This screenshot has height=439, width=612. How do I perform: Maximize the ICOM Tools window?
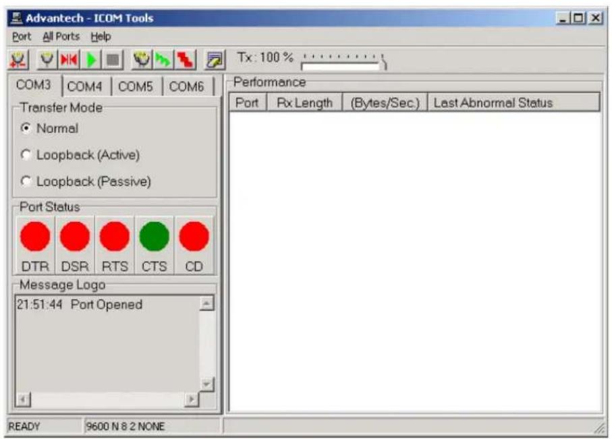pos(578,18)
